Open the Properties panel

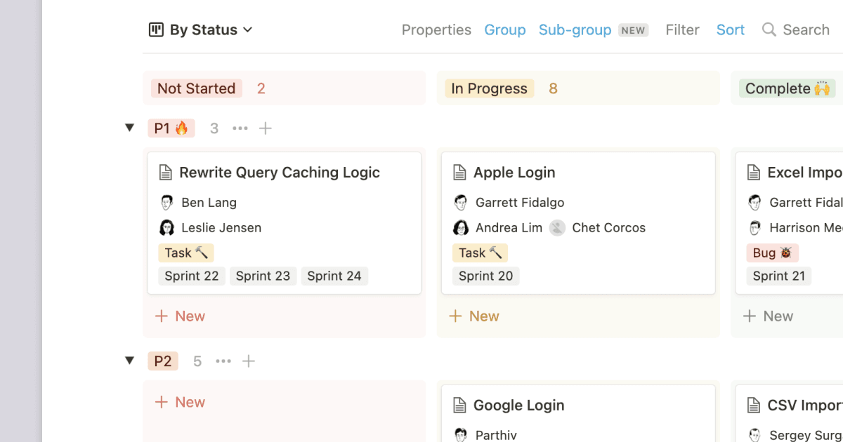tap(436, 29)
